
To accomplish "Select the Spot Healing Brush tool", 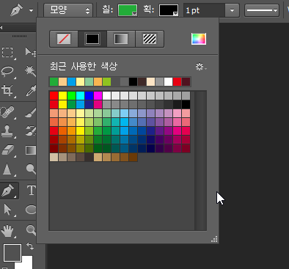I will pos(7,112).
